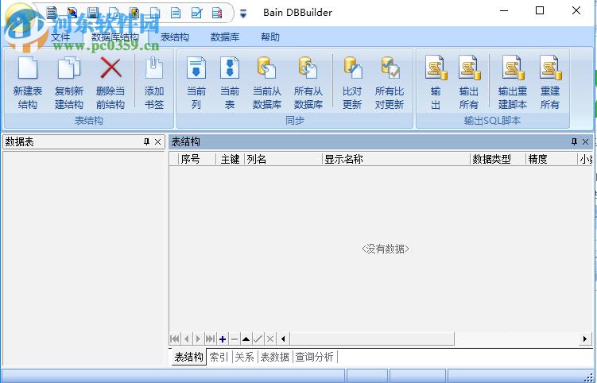Click the X cancel-edit navigator button

[x=270, y=339]
